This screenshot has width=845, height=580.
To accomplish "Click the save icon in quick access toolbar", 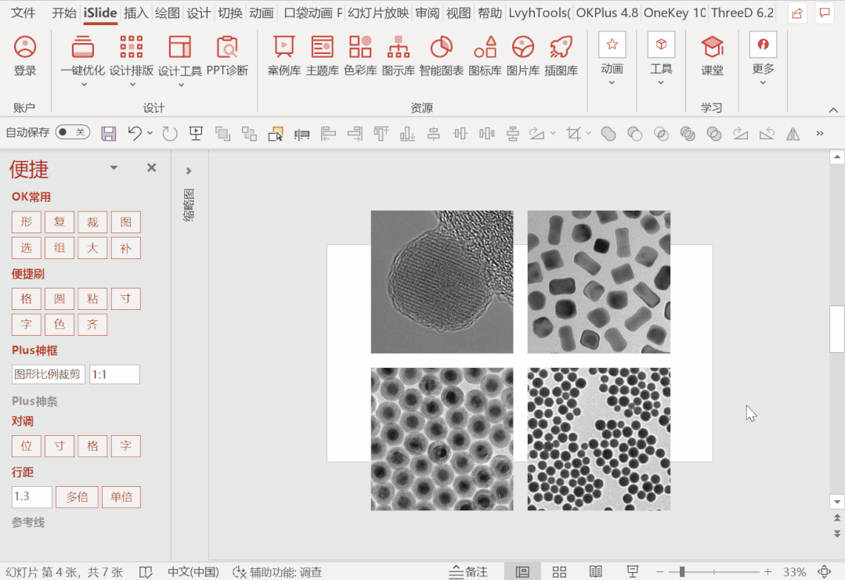I will click(x=109, y=134).
